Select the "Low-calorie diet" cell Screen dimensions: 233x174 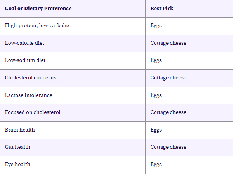click(24, 43)
